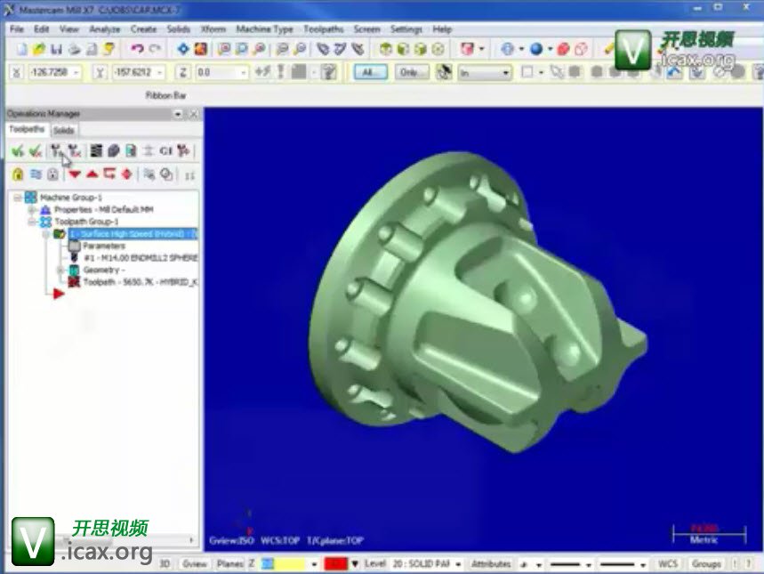Open the Level 20 SOLID dropdown
This screenshot has height=574, width=764.
(458, 564)
